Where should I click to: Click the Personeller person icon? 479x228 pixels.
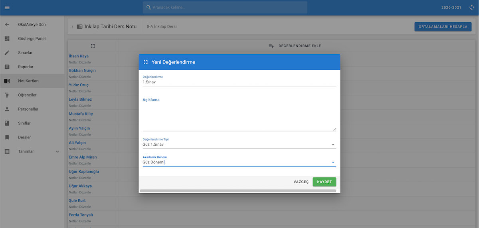pos(7,109)
